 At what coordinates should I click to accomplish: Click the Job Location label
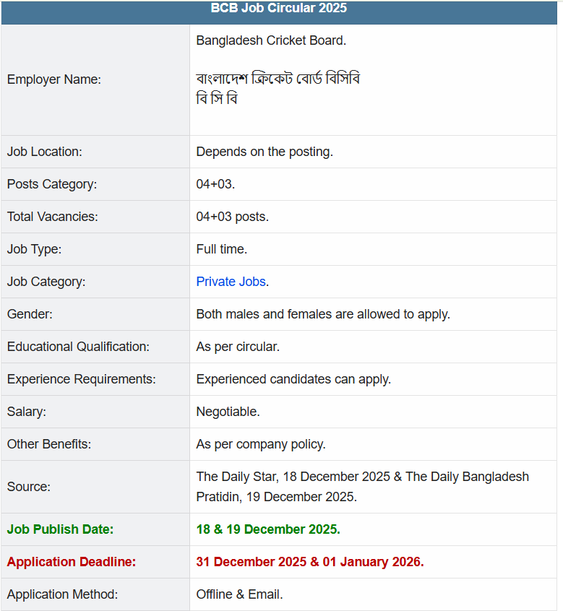click(45, 152)
